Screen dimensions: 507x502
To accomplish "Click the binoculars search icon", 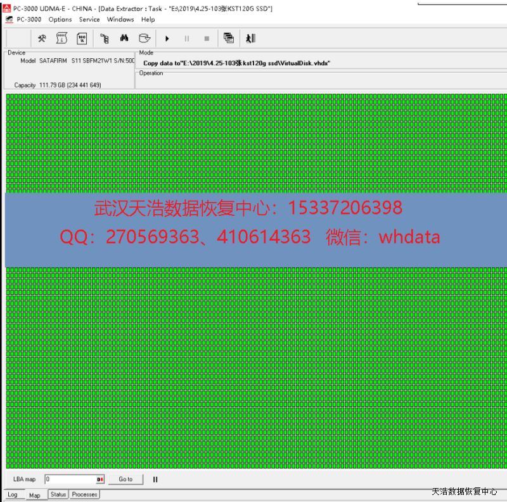I will click(124, 39).
